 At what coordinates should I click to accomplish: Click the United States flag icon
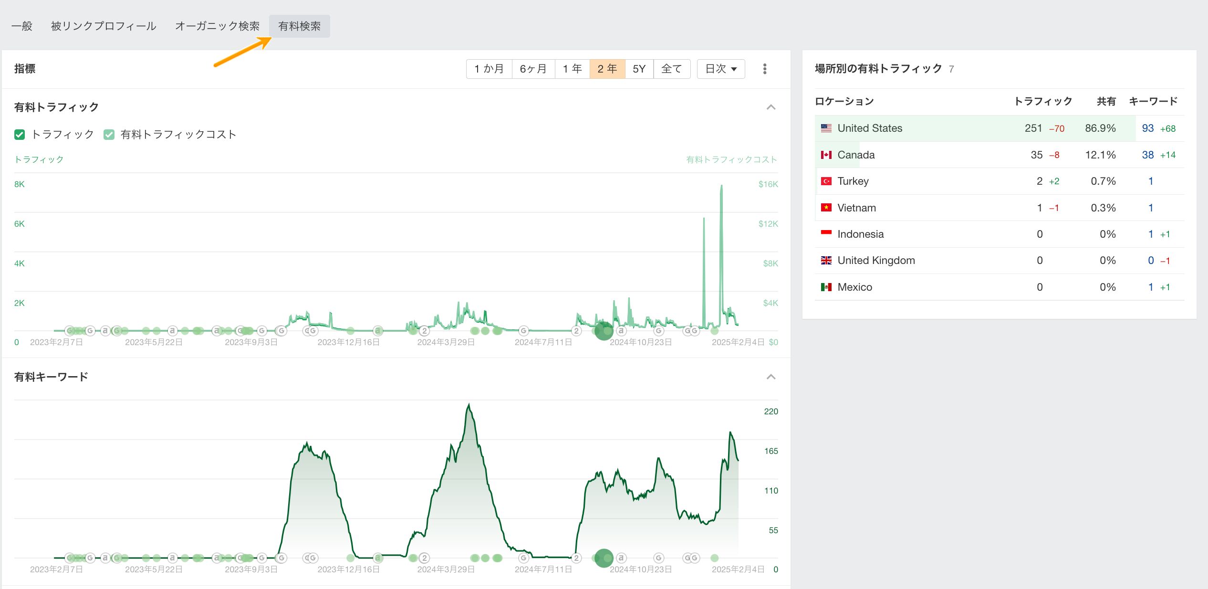coord(826,128)
